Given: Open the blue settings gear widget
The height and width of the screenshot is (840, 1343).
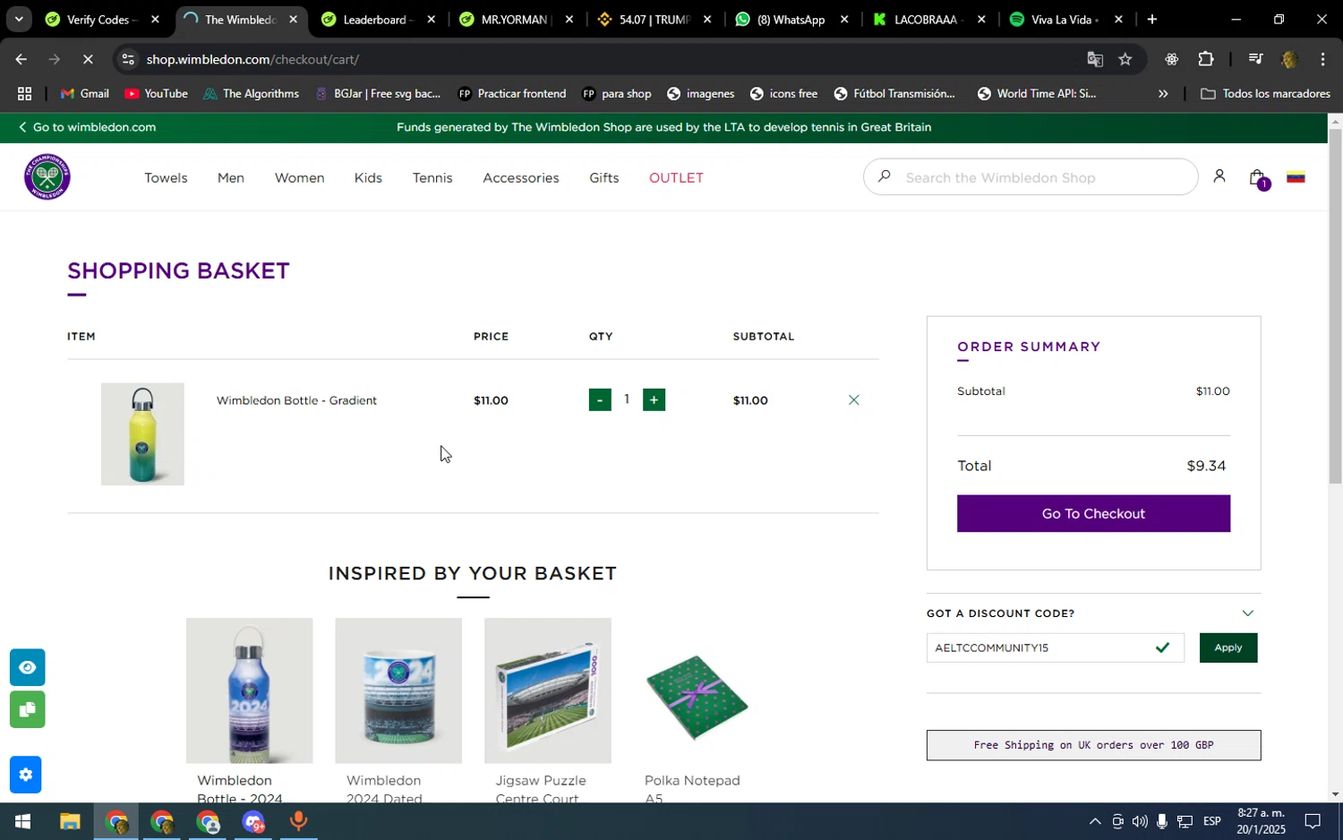Looking at the screenshot, I should coord(26,775).
